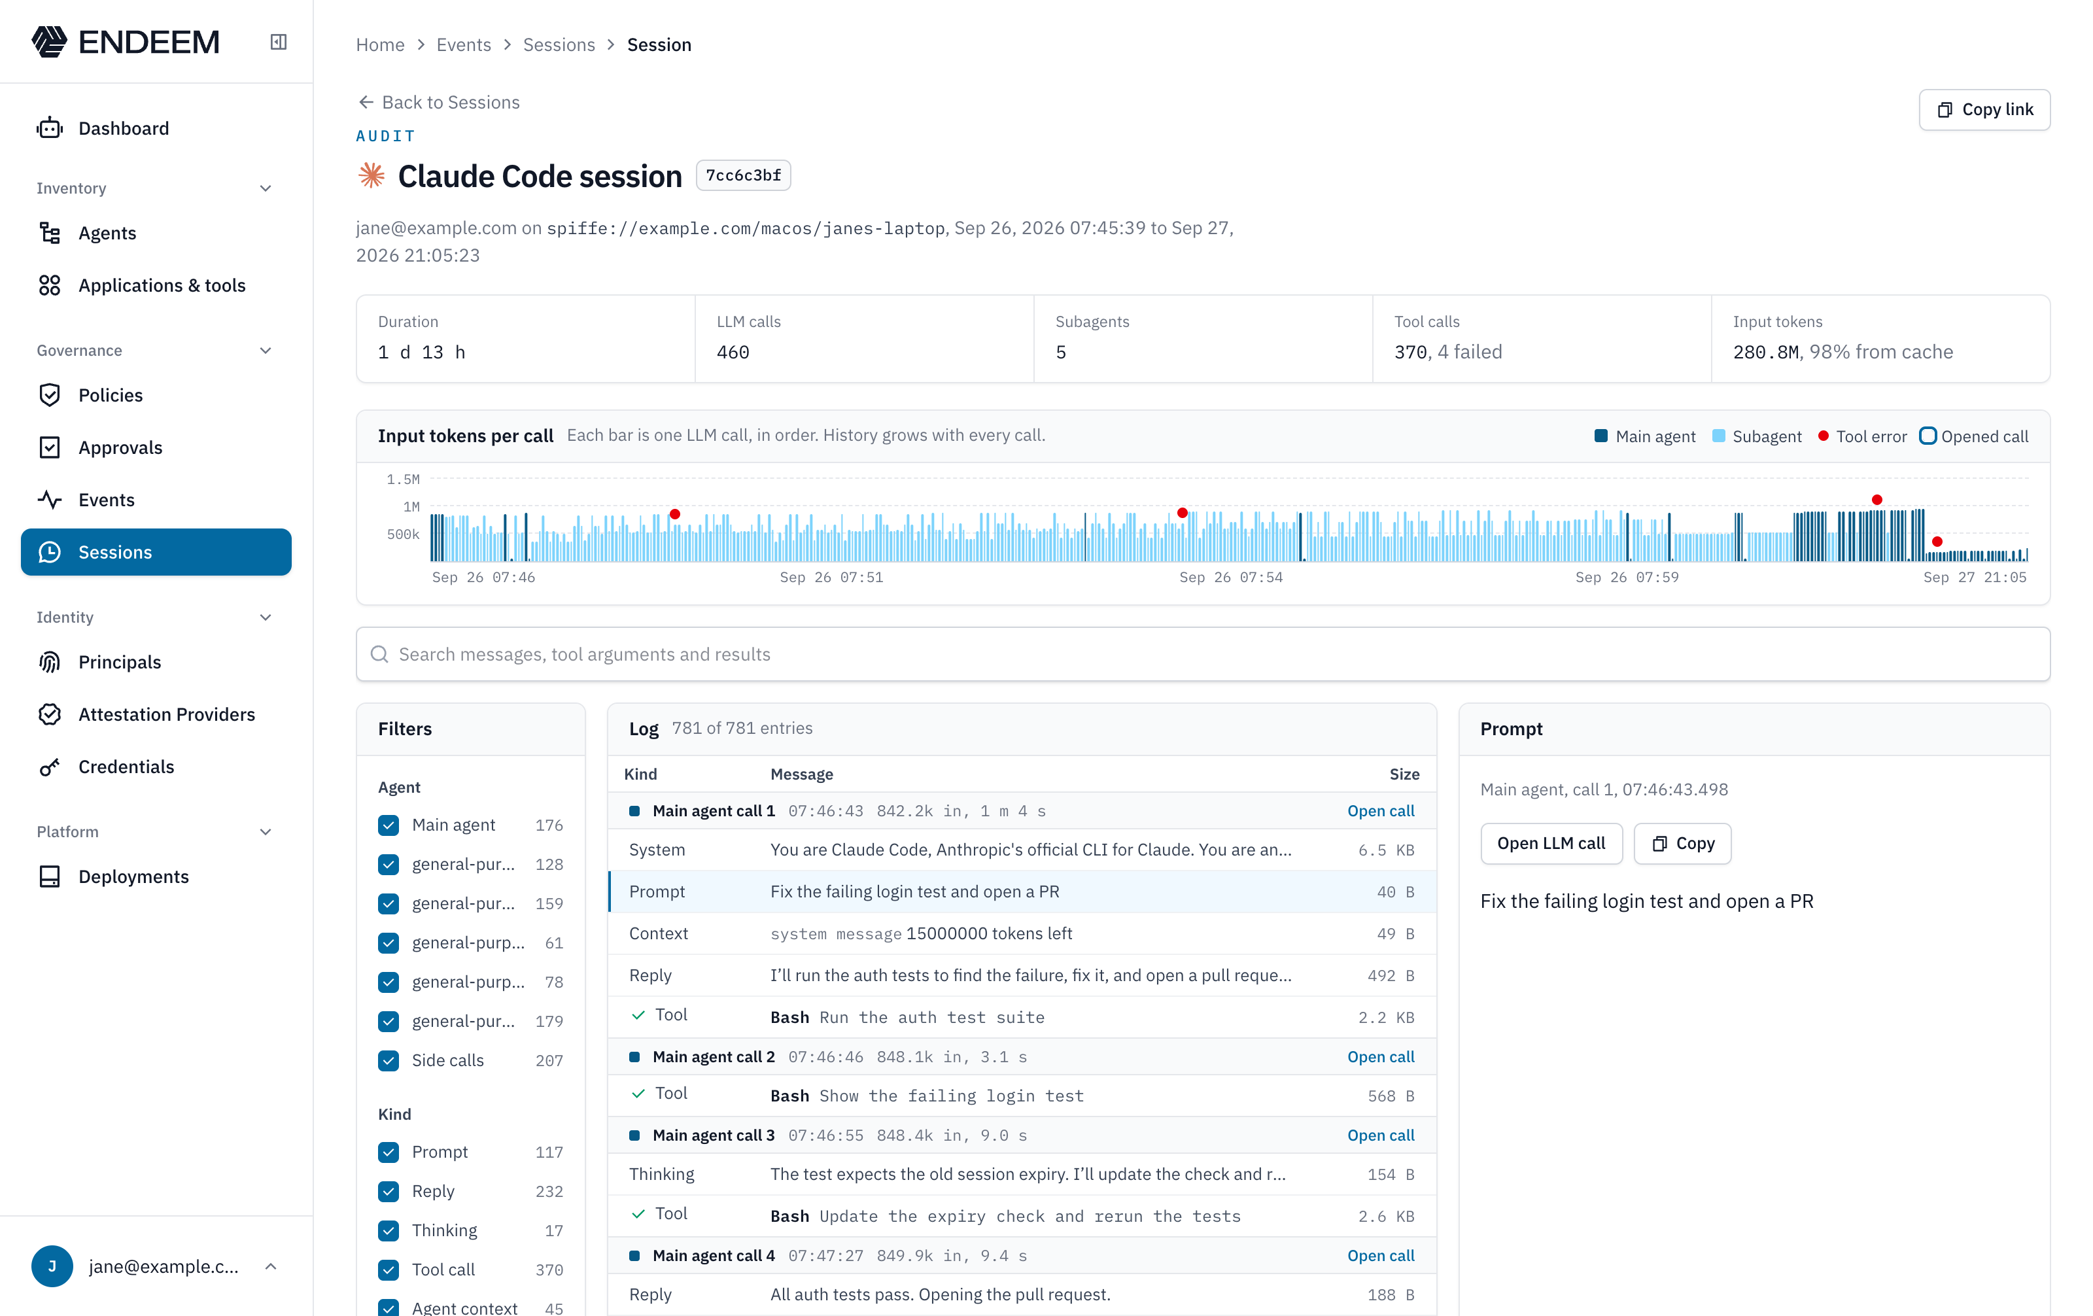2093x1316 pixels.
Task: Click the Tool error legend dot
Action: [x=1823, y=436]
